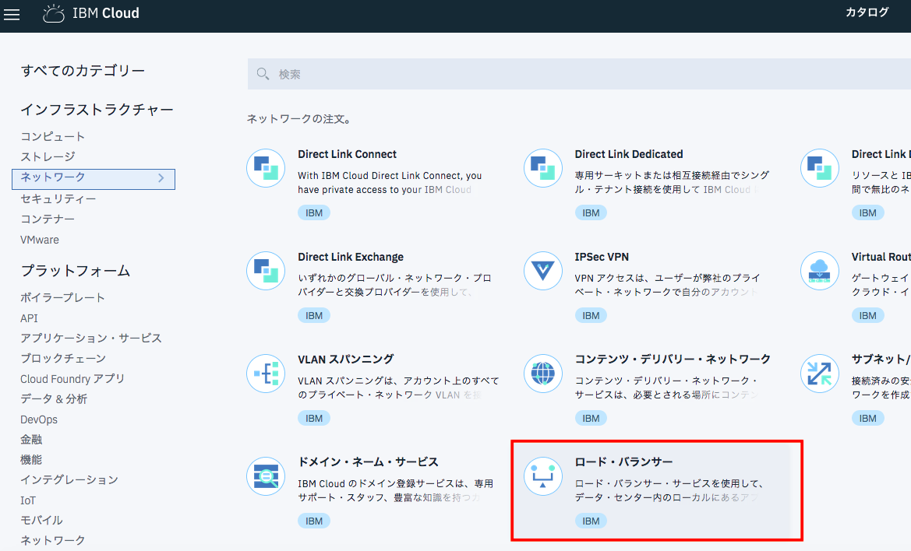Select the Direct Link Dedicated service icon
Screen dimensions: 911x551
(x=542, y=168)
